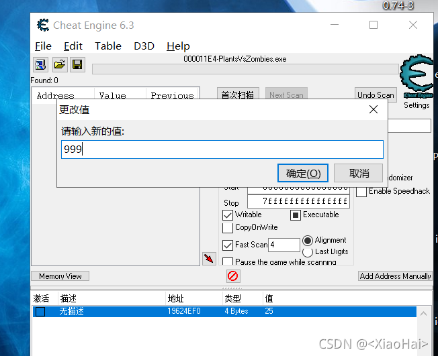The width and height of the screenshot is (438, 356).
Task: Toggle the 激活 checkbox for 无描述 row
Action: (40, 311)
